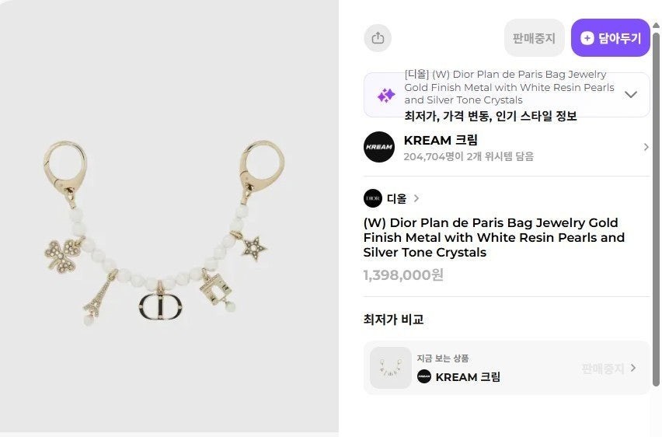662x437 pixels.
Task: Click the 담아두기 save button
Action: [x=610, y=37]
